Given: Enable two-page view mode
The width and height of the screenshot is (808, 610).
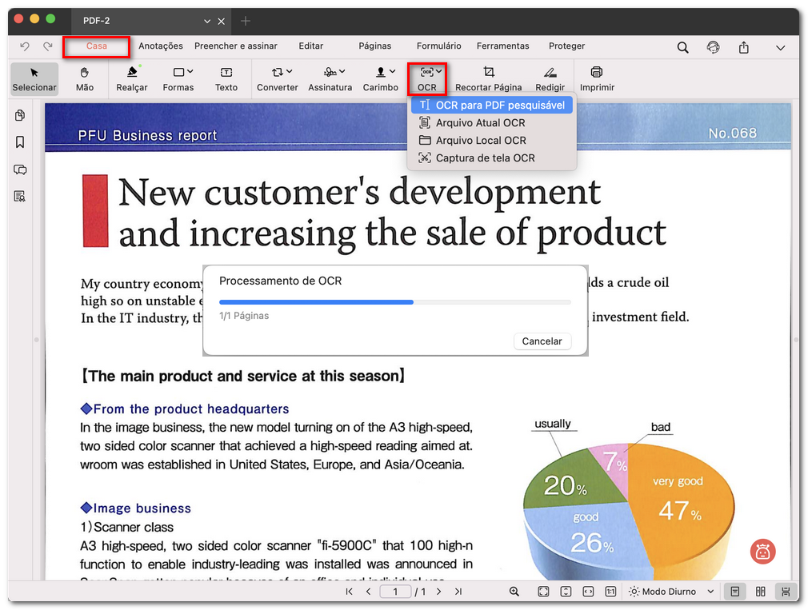Looking at the screenshot, I should click(759, 592).
